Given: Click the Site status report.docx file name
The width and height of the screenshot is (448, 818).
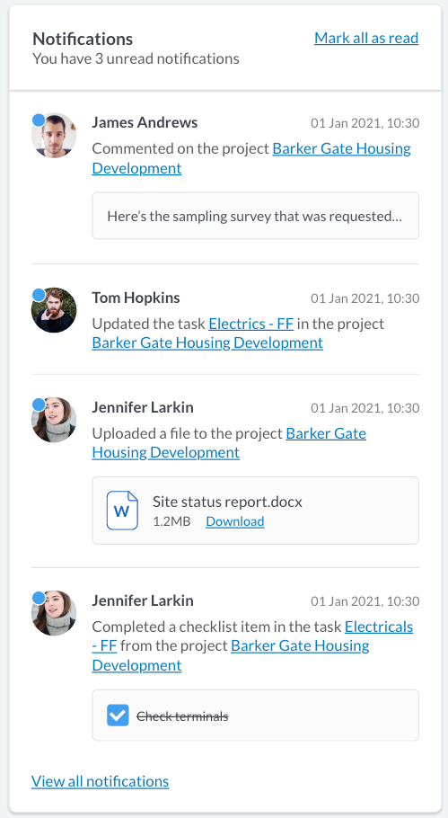Looking at the screenshot, I should click(x=227, y=502).
